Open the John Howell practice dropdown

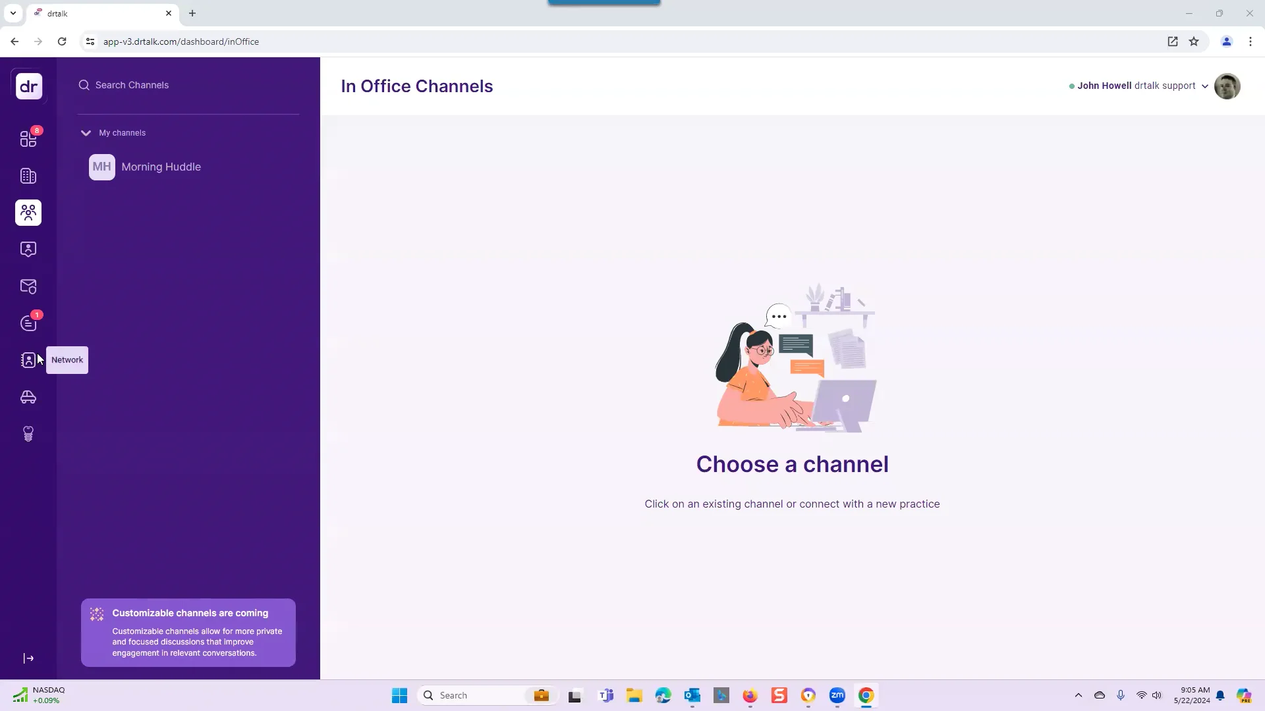[x=1138, y=86]
